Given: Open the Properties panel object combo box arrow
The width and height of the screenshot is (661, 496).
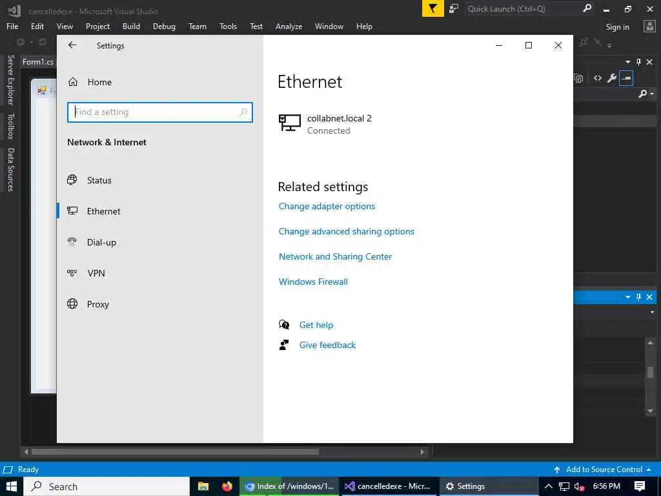Looking at the screenshot, I should coord(652,313).
